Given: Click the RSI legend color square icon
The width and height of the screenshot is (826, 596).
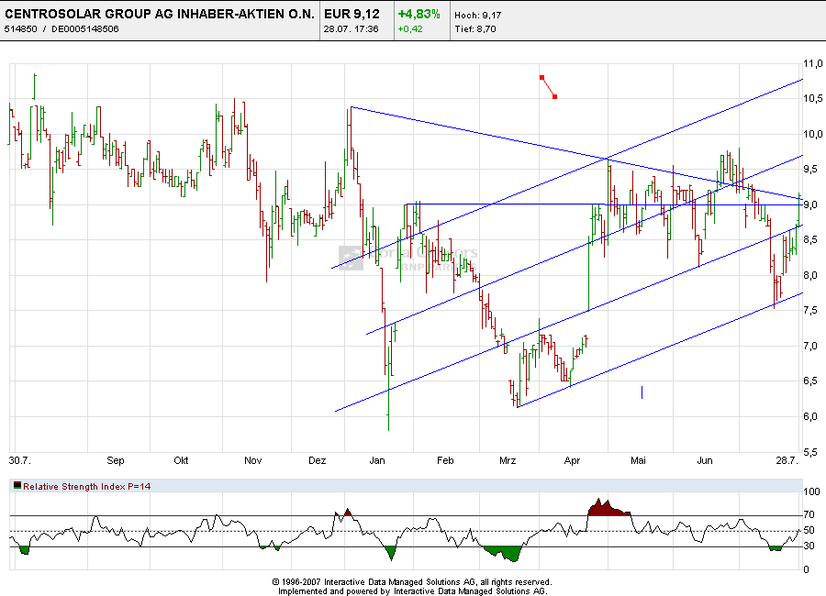Looking at the screenshot, I should pos(17,486).
